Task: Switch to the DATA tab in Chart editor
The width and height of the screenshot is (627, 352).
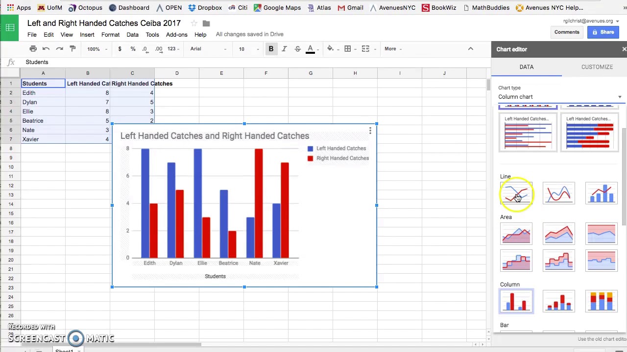Action: (x=527, y=67)
